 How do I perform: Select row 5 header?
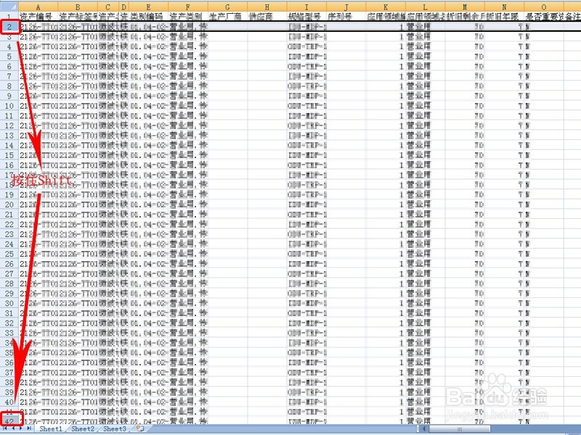(x=9, y=57)
